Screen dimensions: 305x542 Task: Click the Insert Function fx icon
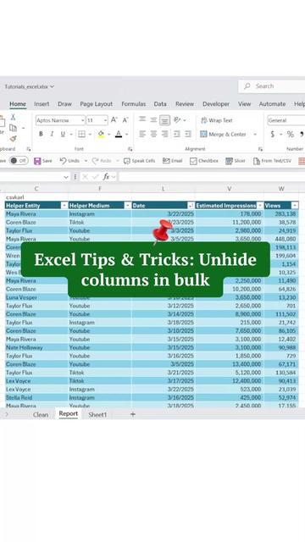click(106, 177)
